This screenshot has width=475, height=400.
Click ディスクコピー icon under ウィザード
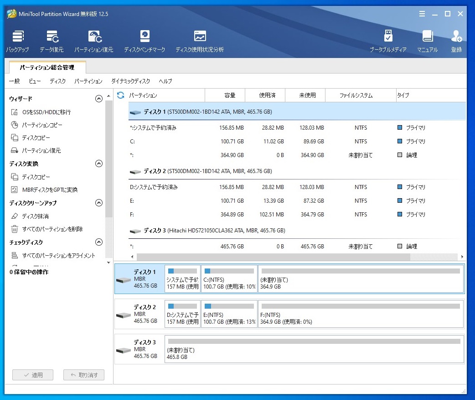[x=14, y=137]
